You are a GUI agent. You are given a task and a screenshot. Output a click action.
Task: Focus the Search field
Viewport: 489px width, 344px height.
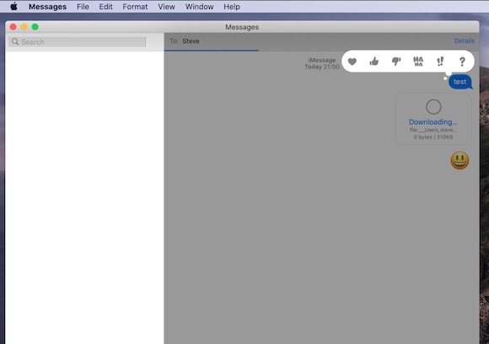(x=78, y=42)
